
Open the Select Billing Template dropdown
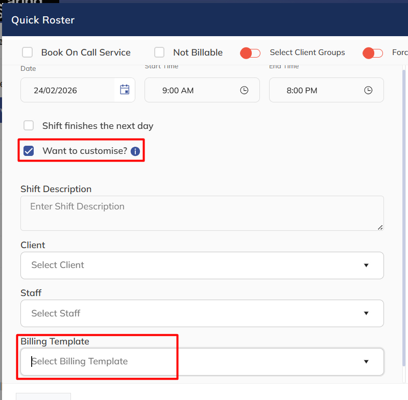(x=202, y=361)
